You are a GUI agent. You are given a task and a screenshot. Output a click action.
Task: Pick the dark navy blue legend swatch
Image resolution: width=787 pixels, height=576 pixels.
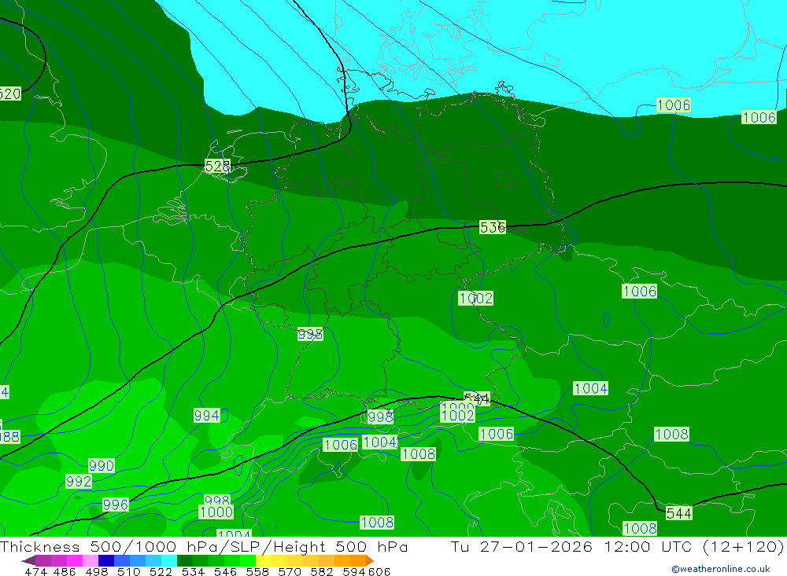coord(105,560)
